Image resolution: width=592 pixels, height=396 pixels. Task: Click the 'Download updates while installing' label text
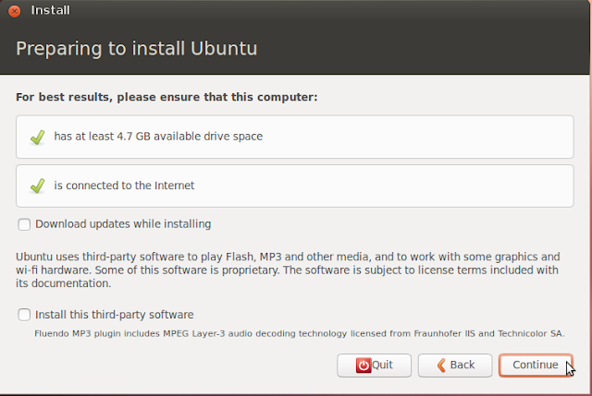(x=123, y=223)
